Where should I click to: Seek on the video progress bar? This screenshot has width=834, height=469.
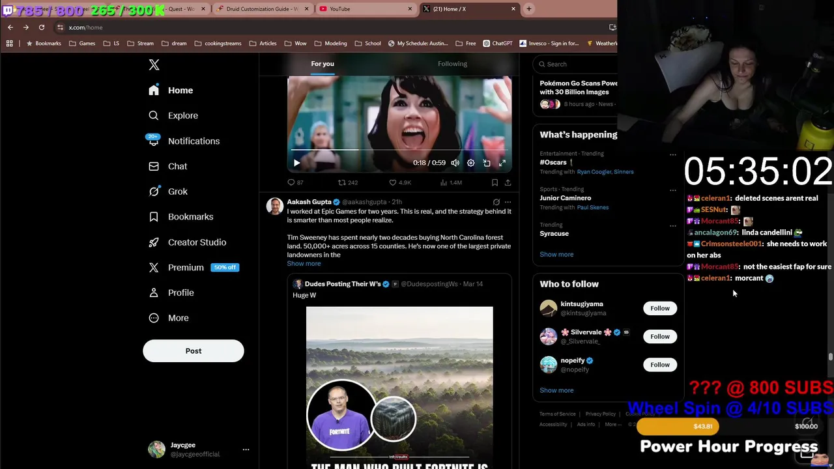(x=399, y=150)
